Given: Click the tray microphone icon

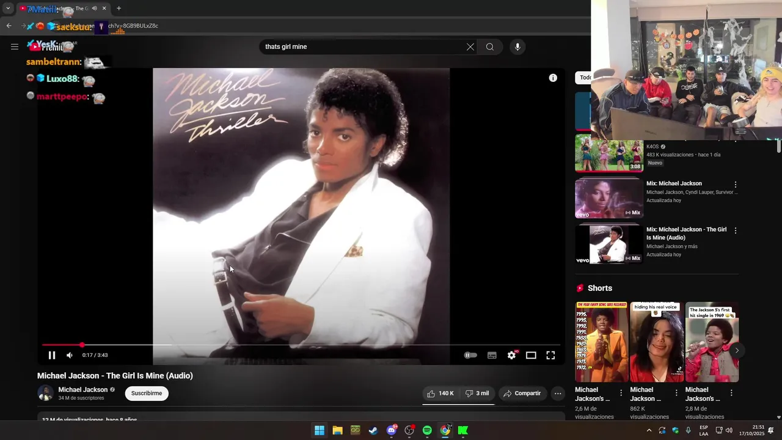Looking at the screenshot, I should click(689, 430).
